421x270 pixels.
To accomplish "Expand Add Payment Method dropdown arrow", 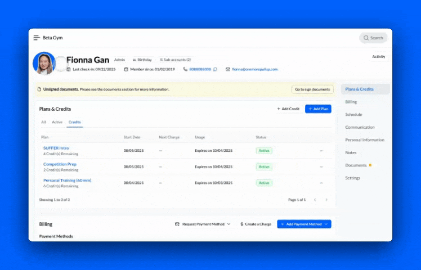I will pos(326,224).
